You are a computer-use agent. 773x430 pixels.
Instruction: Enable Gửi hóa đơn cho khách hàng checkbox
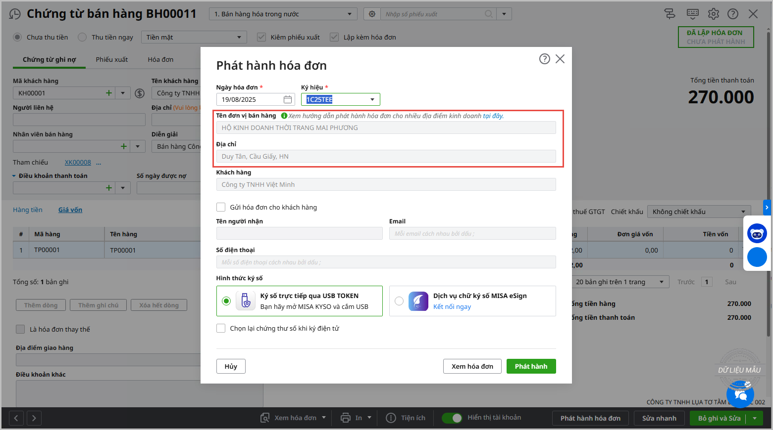pos(221,207)
